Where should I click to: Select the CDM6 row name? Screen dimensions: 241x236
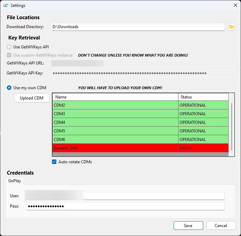115,140
